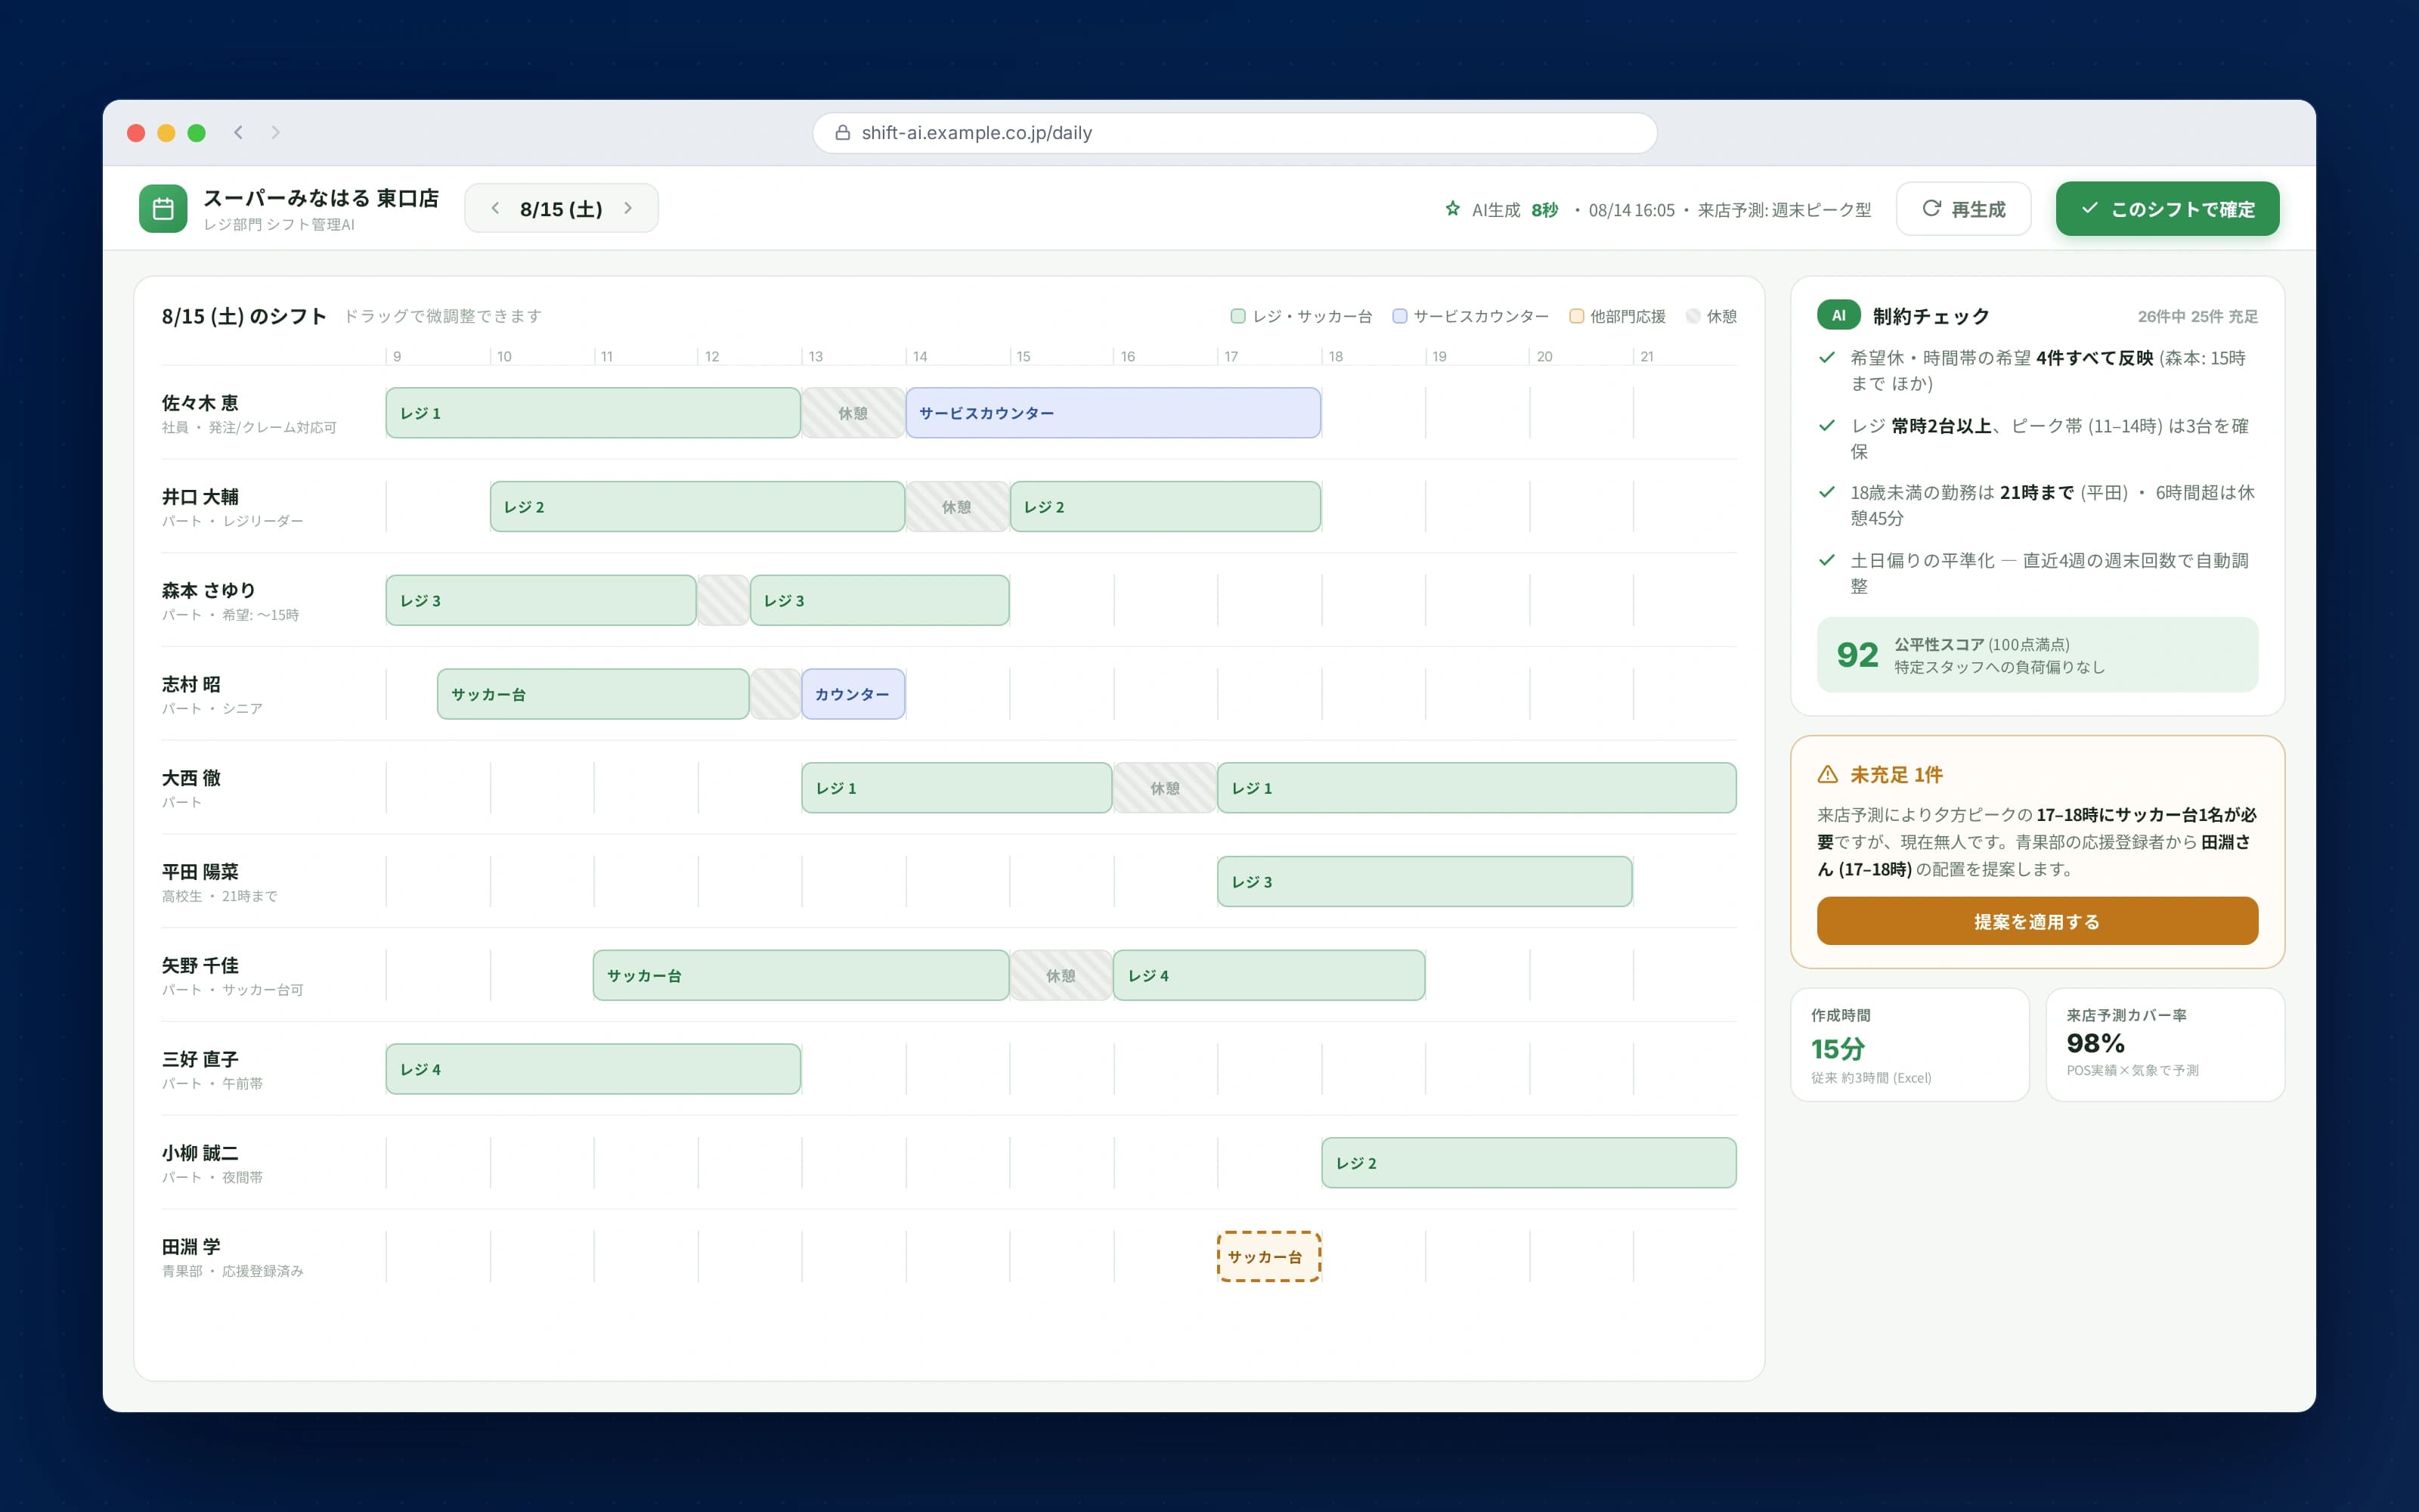This screenshot has height=1512, width=2419.
Task: Select 田淵 学's dashed サッカー台 proposal block
Action: point(1268,1257)
